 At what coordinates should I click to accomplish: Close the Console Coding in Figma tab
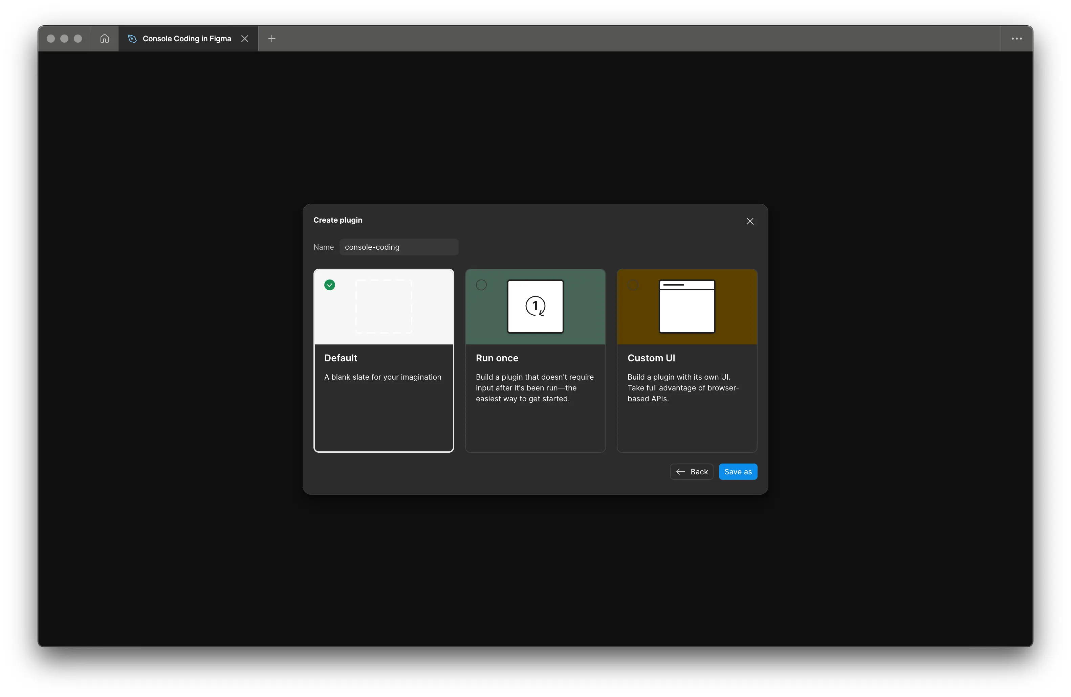coord(245,39)
